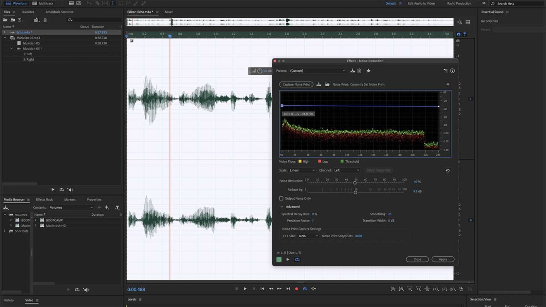
Task: Open the Channel dropdown set to Left
Action: tap(347, 170)
